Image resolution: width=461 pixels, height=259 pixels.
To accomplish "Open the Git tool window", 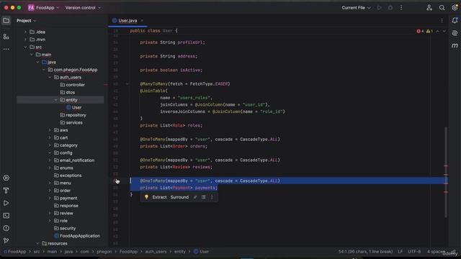I will click(x=6, y=241).
